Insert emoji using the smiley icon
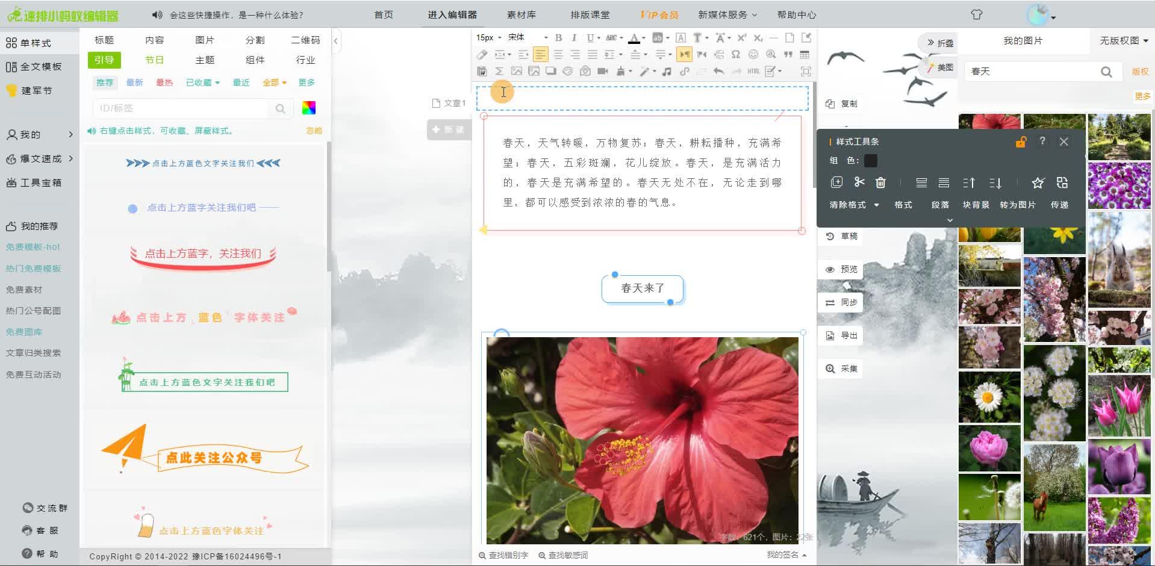 pos(753,55)
